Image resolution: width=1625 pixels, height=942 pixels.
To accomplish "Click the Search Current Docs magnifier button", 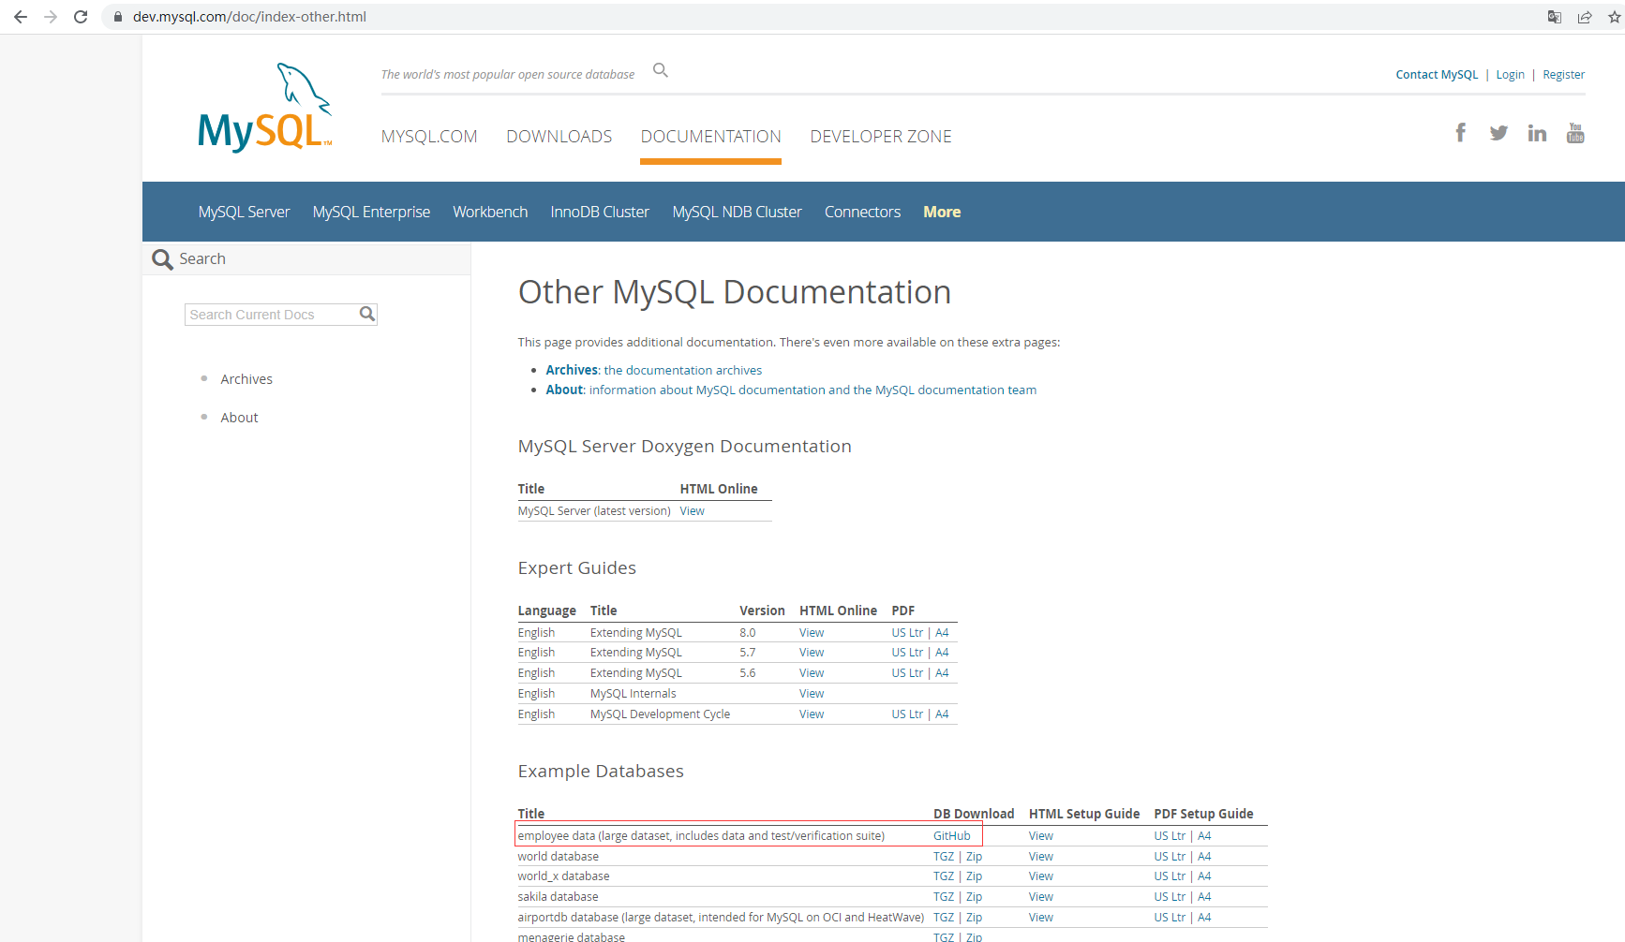I will click(367, 314).
